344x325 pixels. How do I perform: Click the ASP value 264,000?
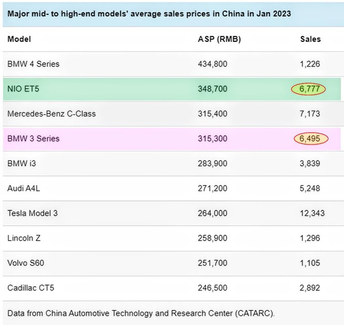click(212, 213)
